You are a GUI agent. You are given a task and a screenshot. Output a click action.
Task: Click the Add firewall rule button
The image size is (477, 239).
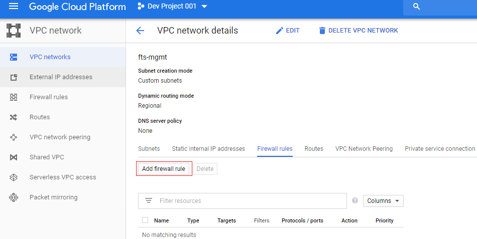click(164, 169)
